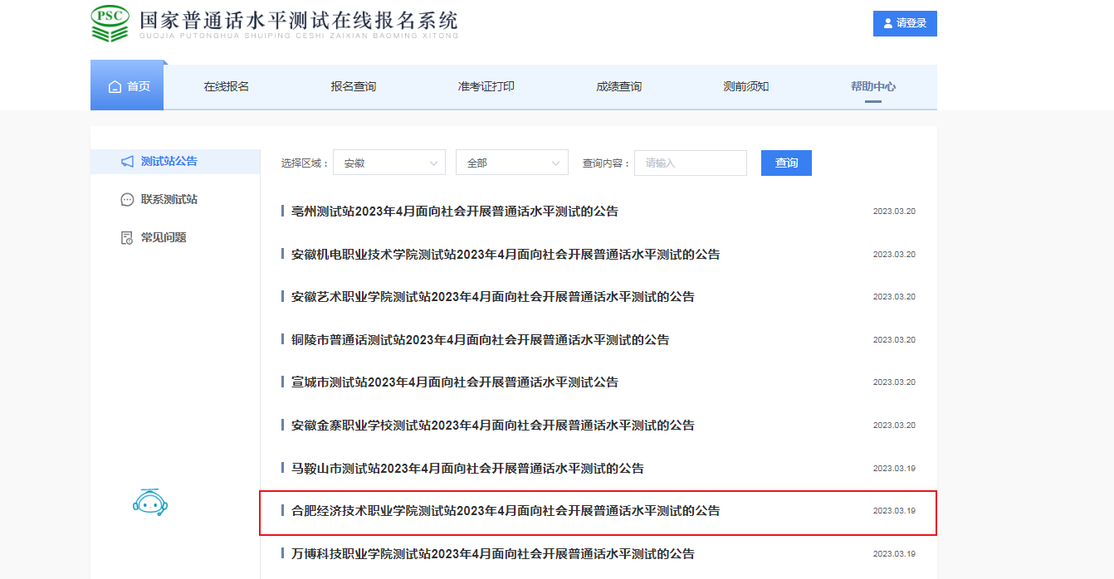Image resolution: width=1114 pixels, height=579 pixels.
Task: Open the 合肥经济技术职业学院 announcement
Action: pos(506,511)
